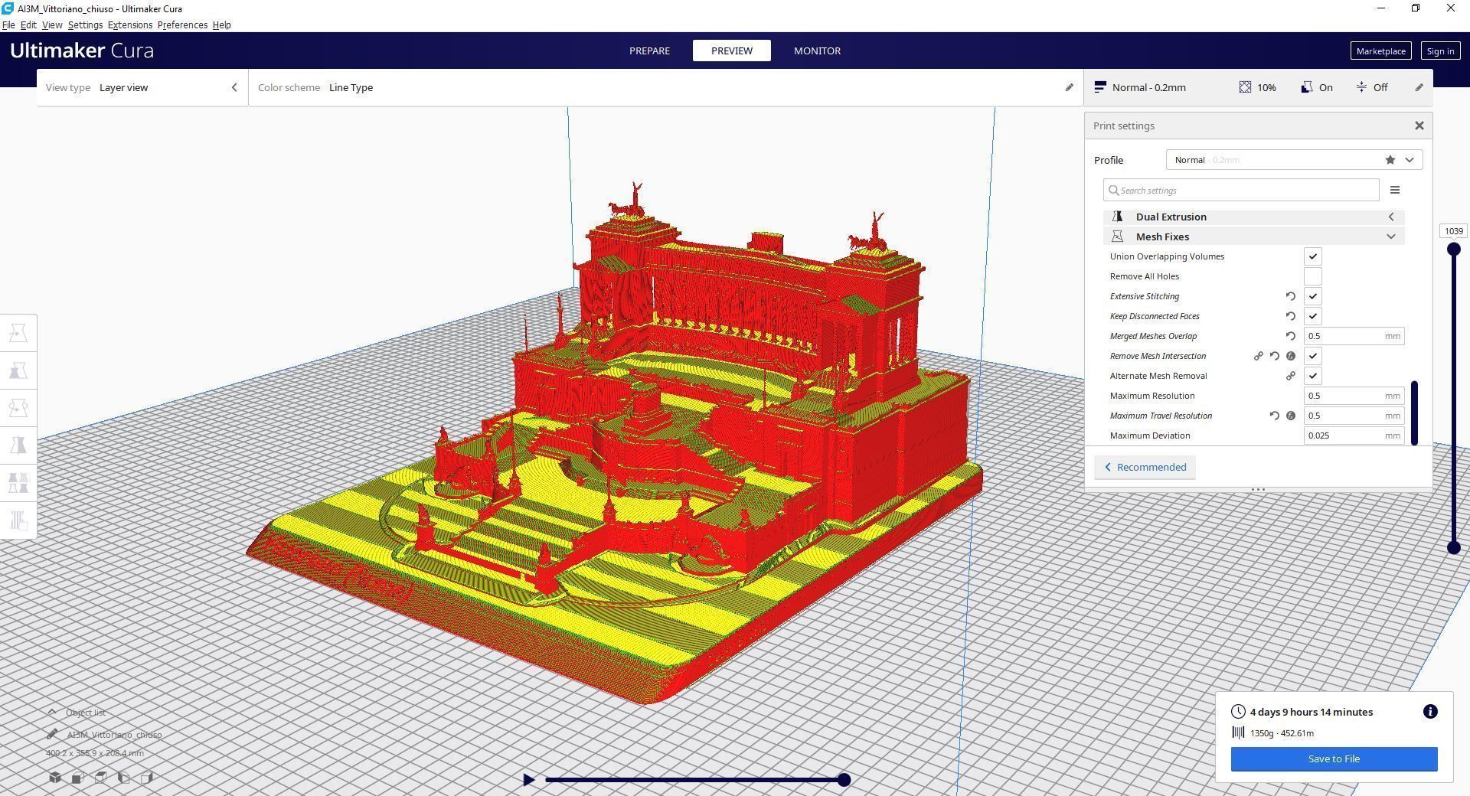This screenshot has height=796, width=1470.
Task: Click the Mesh Fixes category icon
Action: [1117, 237]
